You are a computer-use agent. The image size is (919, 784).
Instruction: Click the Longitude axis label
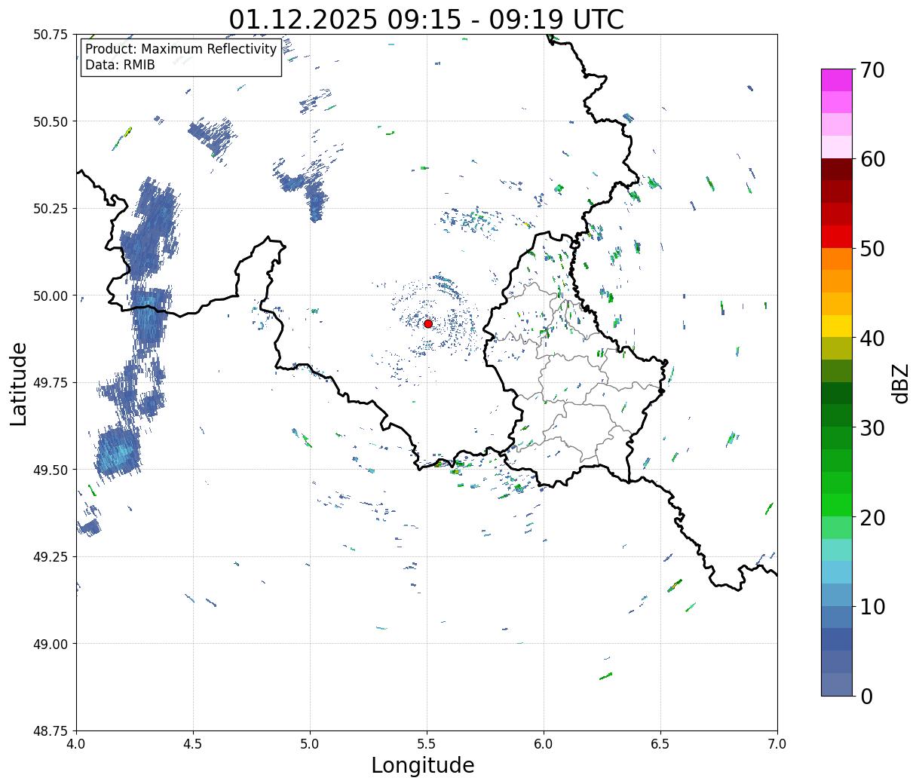click(423, 765)
